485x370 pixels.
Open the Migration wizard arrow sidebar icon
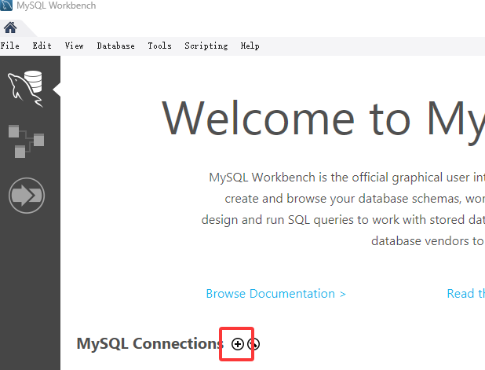[x=26, y=196]
